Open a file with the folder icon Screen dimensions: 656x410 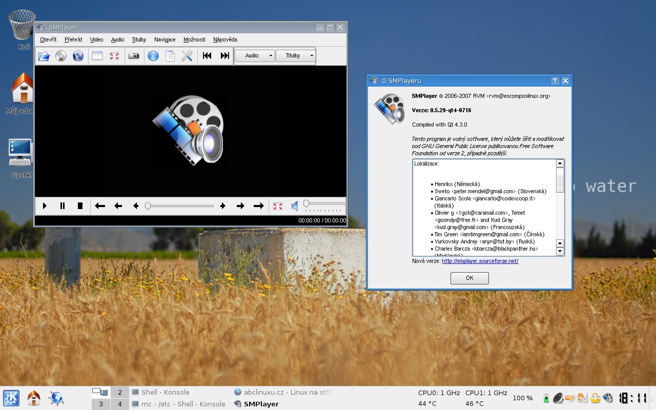click(x=44, y=56)
